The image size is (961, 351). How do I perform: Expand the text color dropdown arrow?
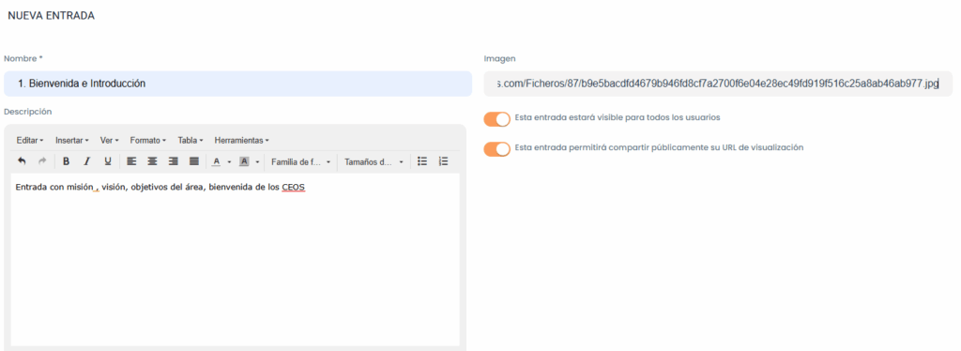tap(229, 162)
